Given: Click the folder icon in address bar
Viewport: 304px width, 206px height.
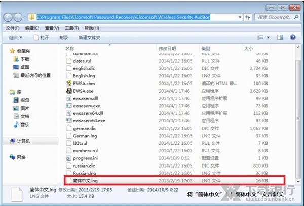Looking at the screenshot, I should (x=32, y=17).
